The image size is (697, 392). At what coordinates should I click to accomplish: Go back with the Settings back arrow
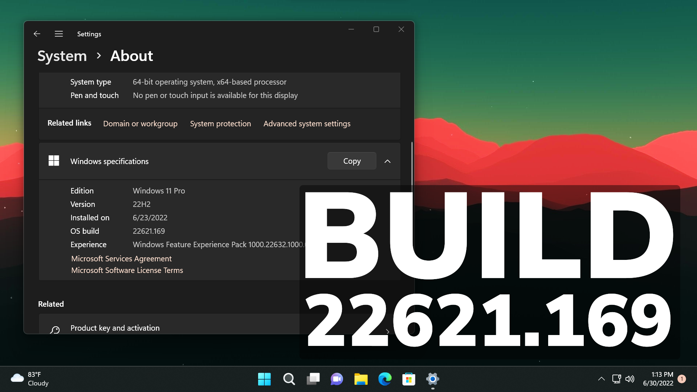[x=37, y=34]
